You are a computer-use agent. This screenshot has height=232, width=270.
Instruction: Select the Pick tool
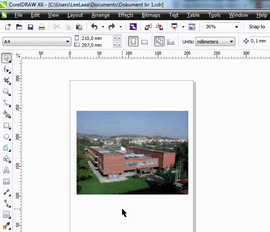[6, 58]
